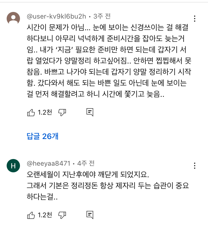Image resolution: width=208 pixels, height=227 pixels.
Task: Open the reply icon under @heeyaa8471's comment
Action: tap(90, 215)
